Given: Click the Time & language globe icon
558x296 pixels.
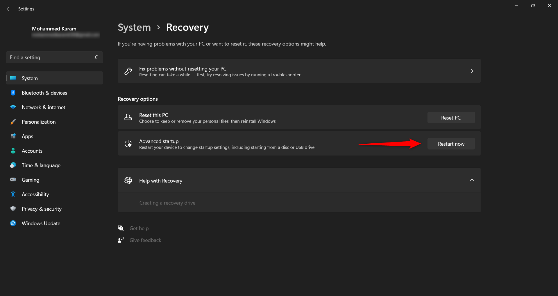Looking at the screenshot, I should tap(13, 165).
